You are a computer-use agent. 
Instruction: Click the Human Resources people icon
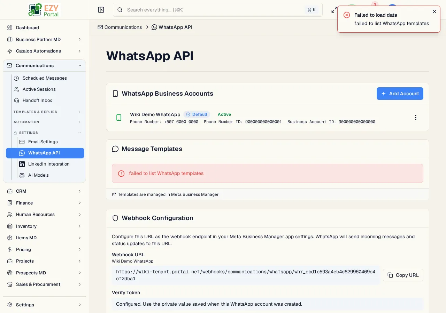[10, 215]
